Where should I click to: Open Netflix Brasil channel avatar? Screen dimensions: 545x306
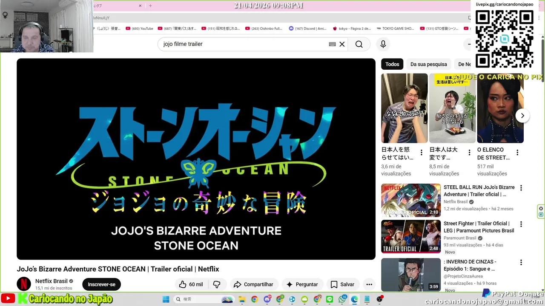[x=24, y=284]
